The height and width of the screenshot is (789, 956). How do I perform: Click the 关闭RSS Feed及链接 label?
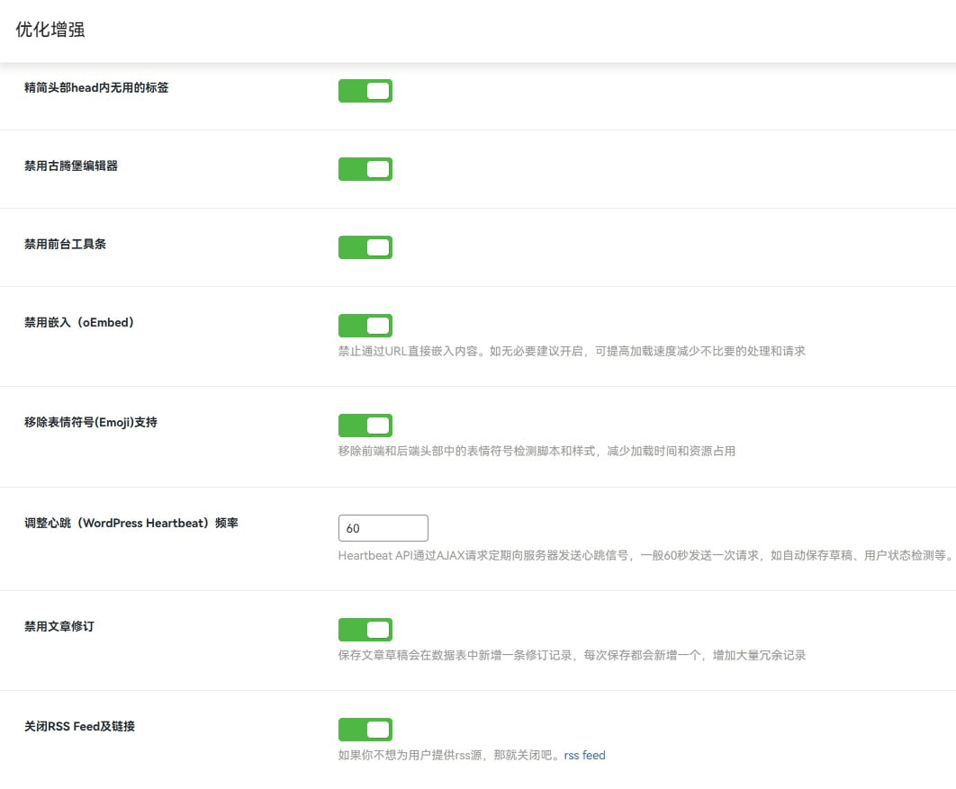click(x=79, y=726)
